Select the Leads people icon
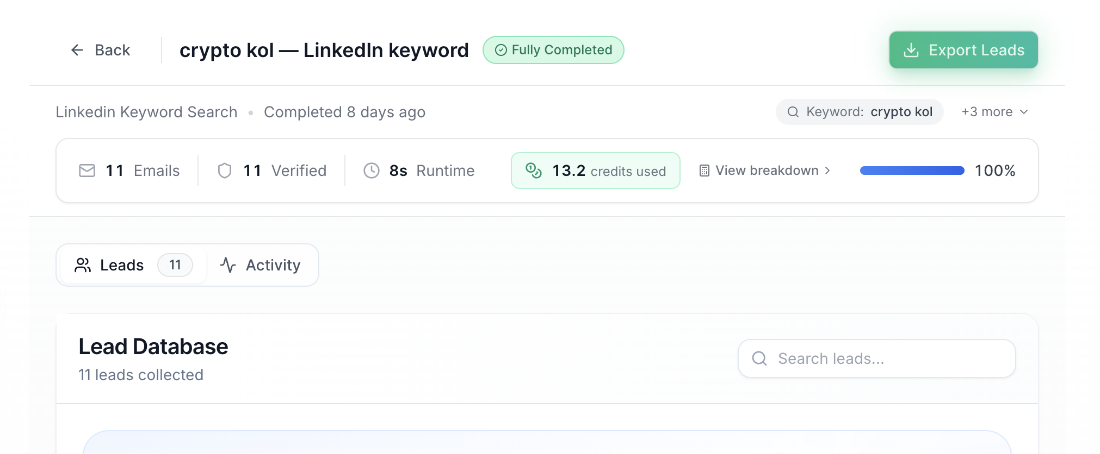This screenshot has height=454, width=1100. point(83,265)
